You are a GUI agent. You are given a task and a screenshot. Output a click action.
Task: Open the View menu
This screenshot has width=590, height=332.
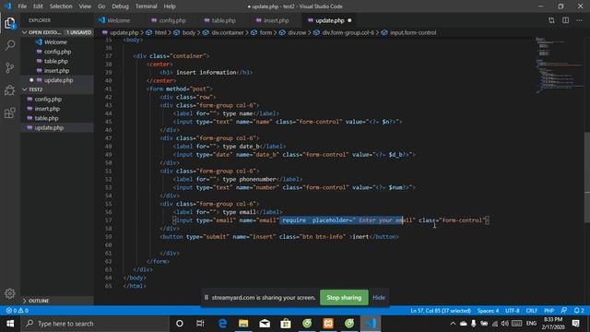click(85, 6)
